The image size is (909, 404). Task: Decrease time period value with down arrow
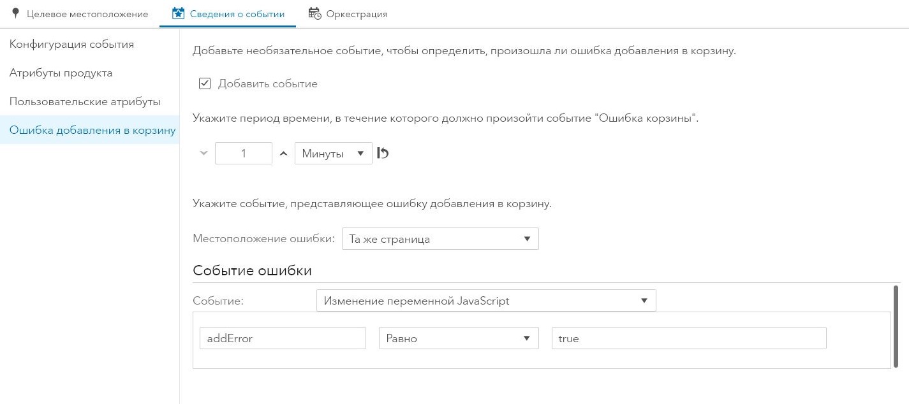204,153
